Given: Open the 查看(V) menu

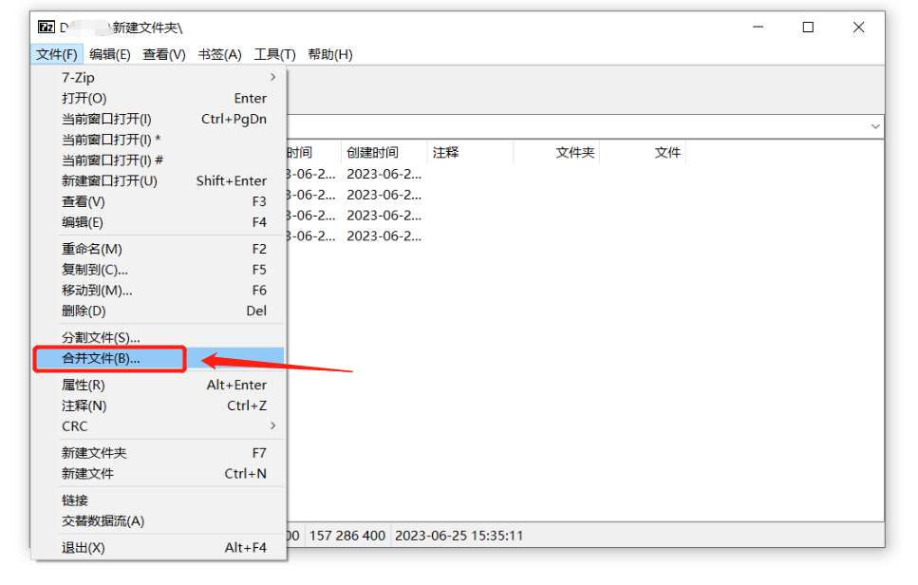Looking at the screenshot, I should pyautogui.click(x=164, y=54).
